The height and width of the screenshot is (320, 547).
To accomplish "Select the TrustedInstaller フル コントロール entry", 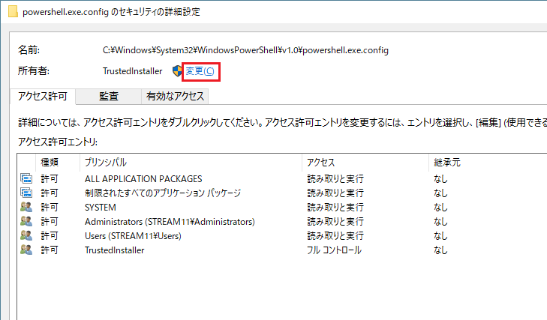I will coord(114,250).
